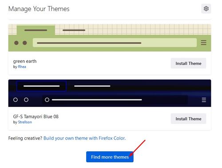Select the GF-S Tamayori Blue 08 title
Screen dimensions: 222x168
pos(36,117)
